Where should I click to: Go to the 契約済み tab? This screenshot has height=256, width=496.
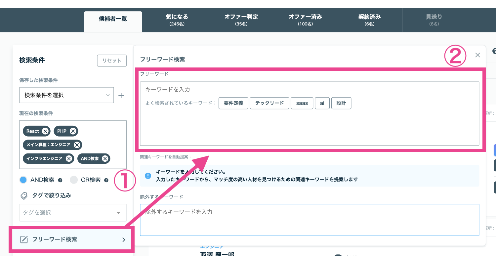(x=370, y=20)
